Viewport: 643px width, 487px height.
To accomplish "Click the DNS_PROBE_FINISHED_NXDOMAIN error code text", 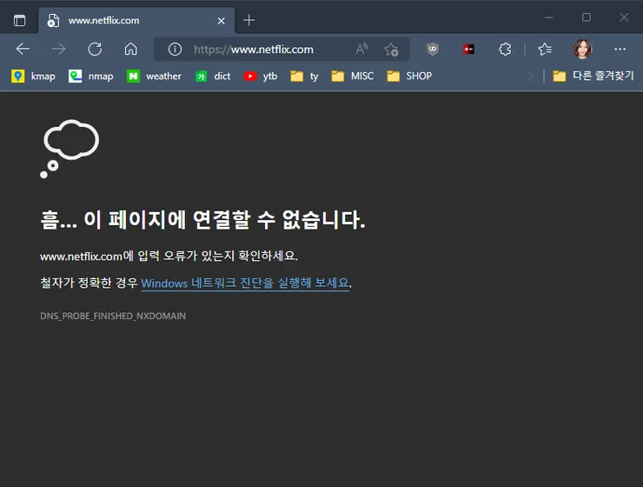I will pyautogui.click(x=113, y=316).
